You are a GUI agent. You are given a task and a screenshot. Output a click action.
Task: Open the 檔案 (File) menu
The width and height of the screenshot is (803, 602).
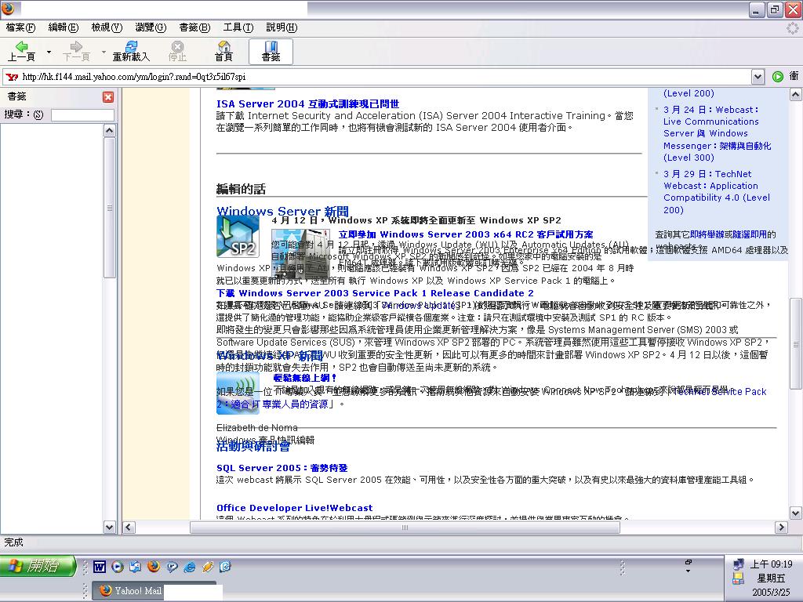pos(20,27)
